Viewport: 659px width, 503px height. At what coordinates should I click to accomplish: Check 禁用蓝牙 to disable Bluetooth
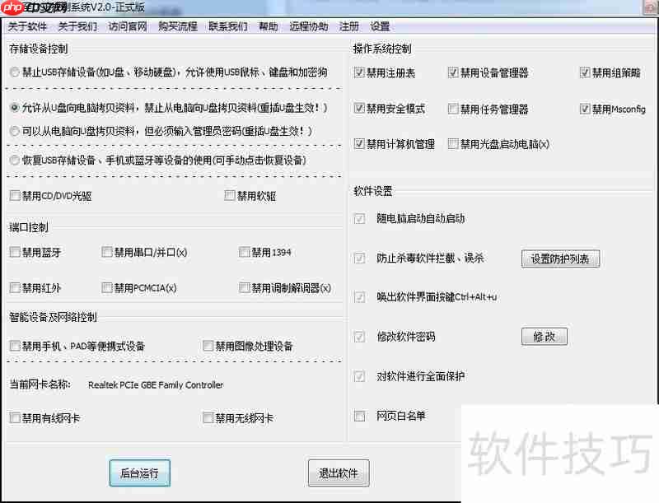(13, 252)
